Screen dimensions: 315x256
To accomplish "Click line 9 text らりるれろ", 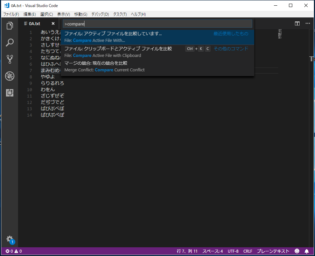I will tap(52, 83).
